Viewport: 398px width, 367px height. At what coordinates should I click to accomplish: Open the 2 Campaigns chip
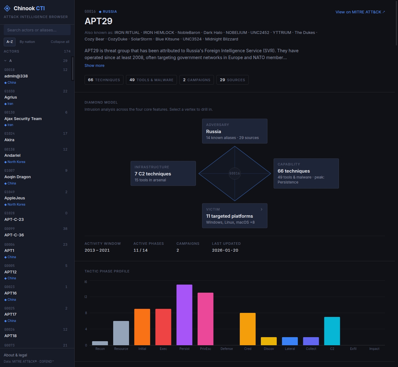[197, 80]
